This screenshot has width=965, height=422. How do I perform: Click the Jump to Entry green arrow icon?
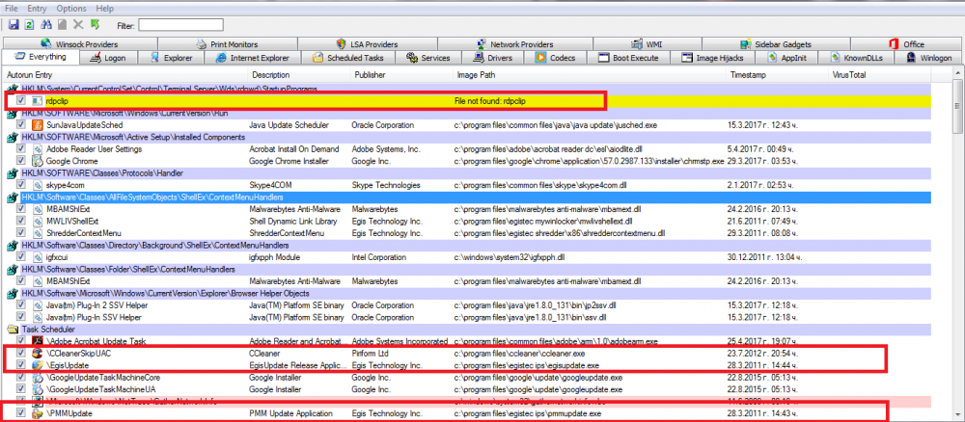(95, 25)
